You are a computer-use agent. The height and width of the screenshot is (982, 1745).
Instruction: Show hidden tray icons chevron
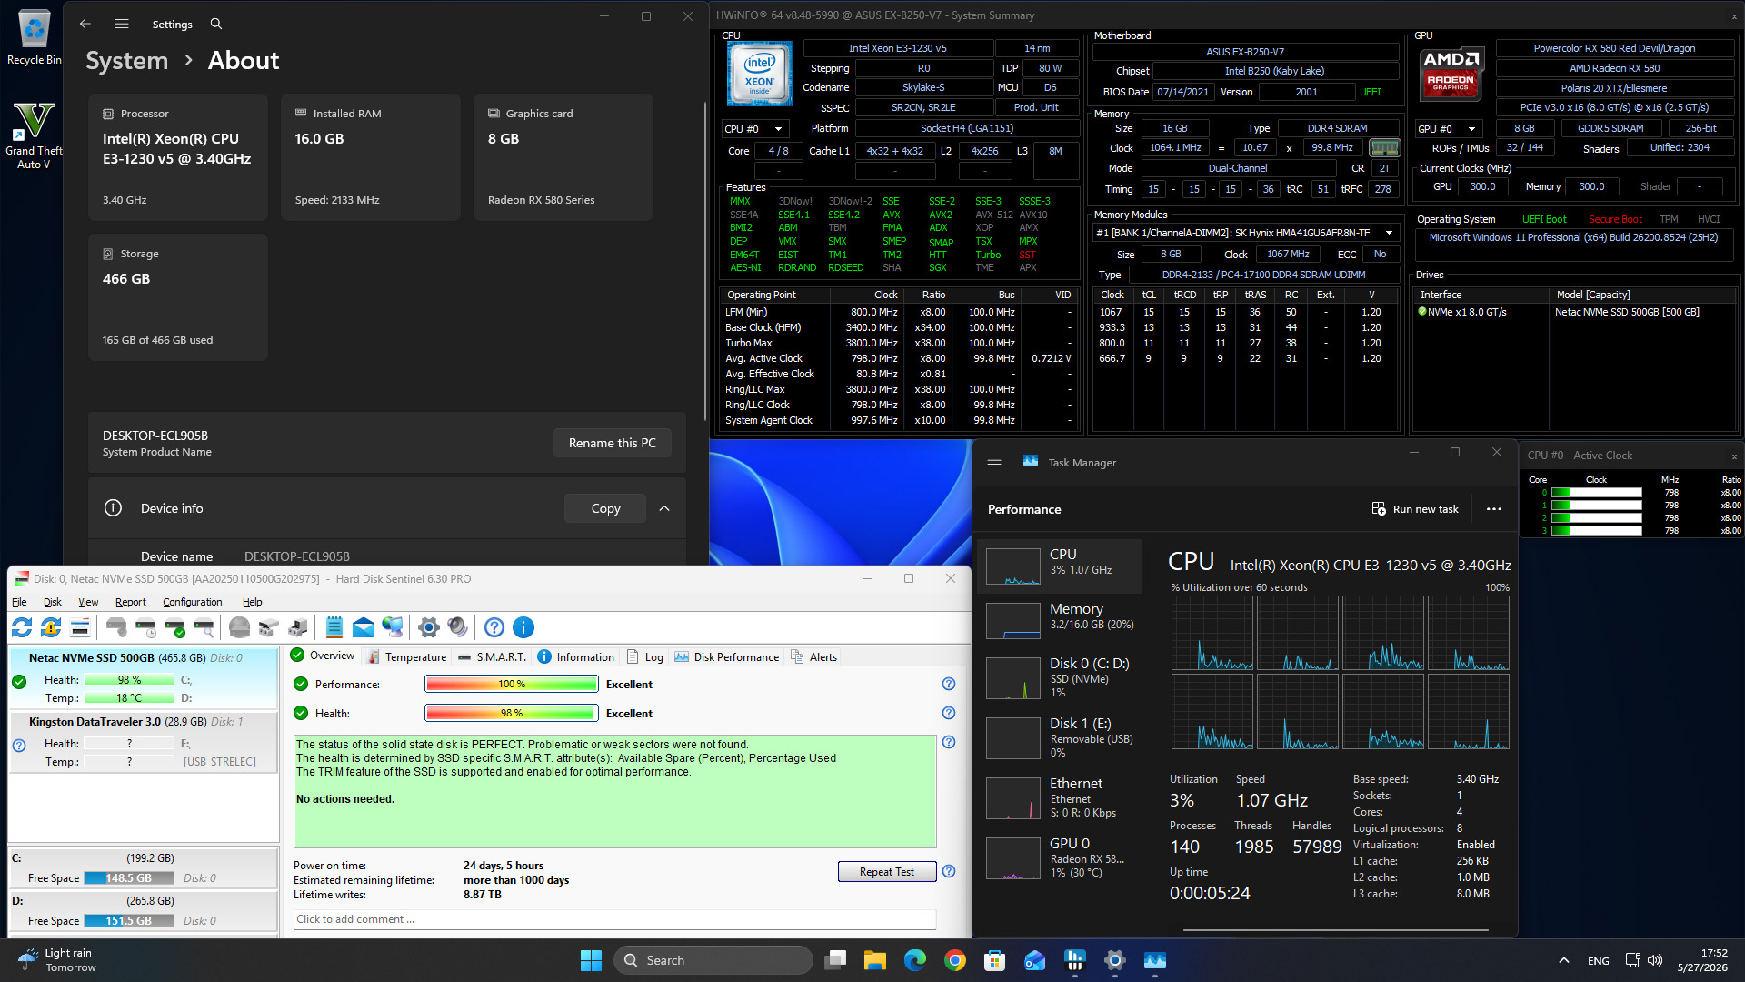[x=1564, y=960]
